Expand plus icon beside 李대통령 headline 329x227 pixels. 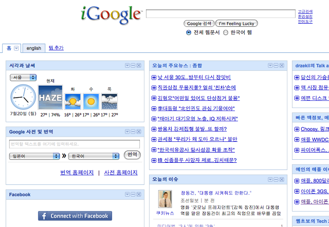click(x=154, y=108)
